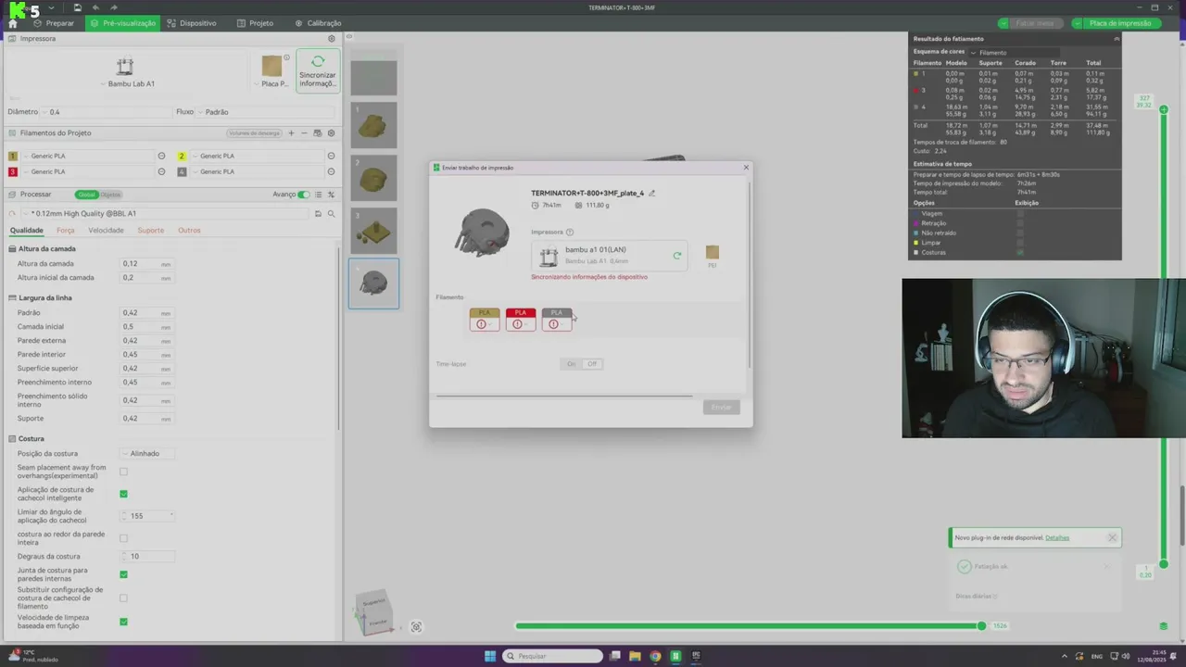Screen dimensions: 1186x667
Task: Search process settings with magnifier
Action: 331,213
